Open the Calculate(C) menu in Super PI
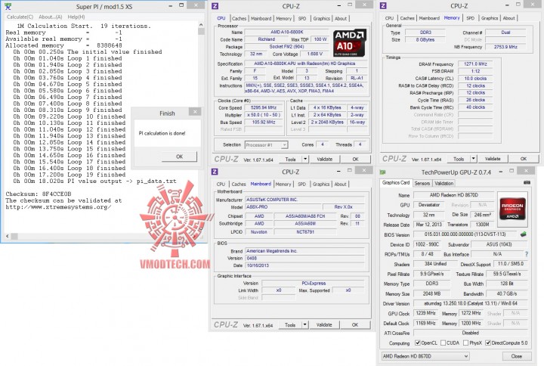The height and width of the screenshot is (366, 544). point(20,17)
